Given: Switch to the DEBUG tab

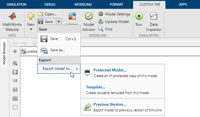Looking at the screenshot, I should (x=50, y=4).
